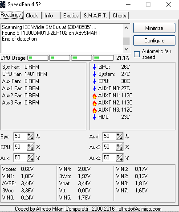This screenshot has width=179, height=212.
Task: Click the second CPU usage bar
Action: pyautogui.click(x=60, y=58)
